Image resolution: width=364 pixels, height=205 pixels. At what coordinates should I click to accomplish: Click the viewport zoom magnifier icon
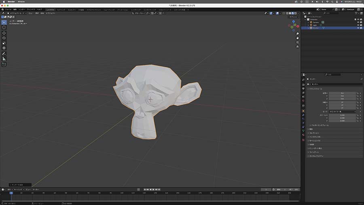pyautogui.click(x=297, y=34)
